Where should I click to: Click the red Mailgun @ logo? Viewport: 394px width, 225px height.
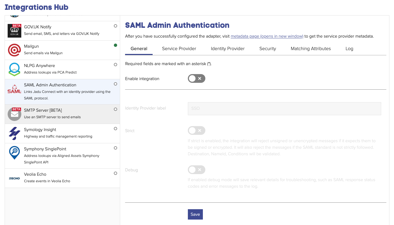(14, 50)
